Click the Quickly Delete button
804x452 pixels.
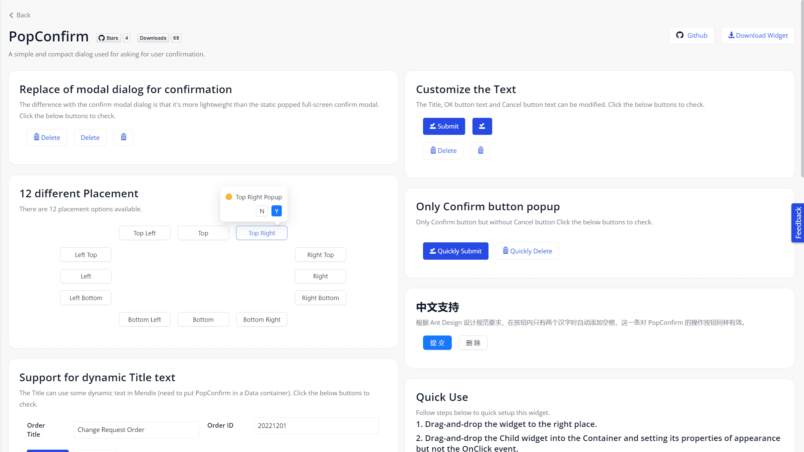pos(527,251)
